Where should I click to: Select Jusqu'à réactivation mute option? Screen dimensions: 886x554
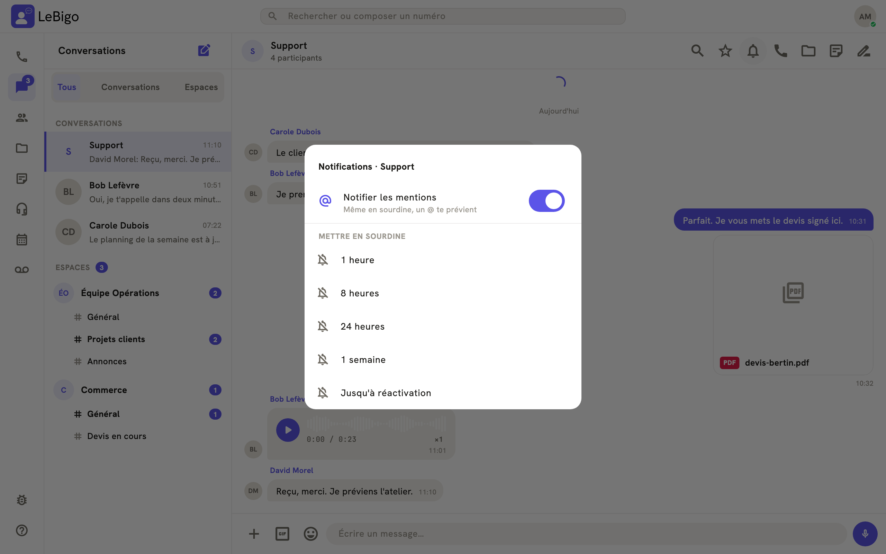(443, 393)
